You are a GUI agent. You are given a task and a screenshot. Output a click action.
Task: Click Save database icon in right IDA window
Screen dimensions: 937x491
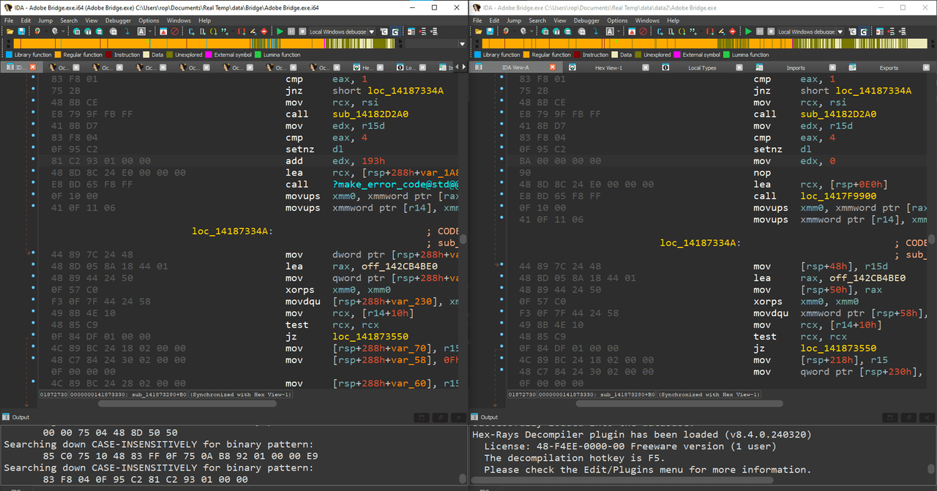tap(490, 31)
